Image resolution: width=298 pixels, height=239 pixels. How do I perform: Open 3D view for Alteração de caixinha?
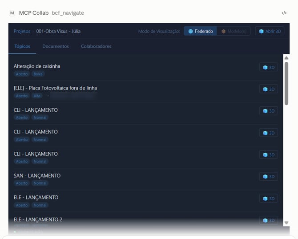268,67
